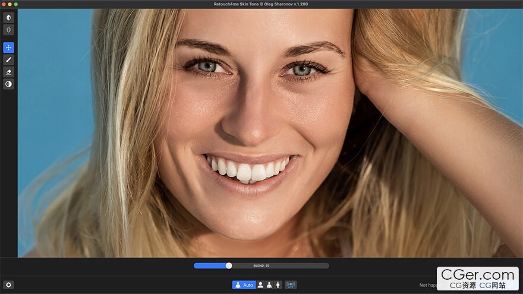Choose the head-and-shoulders portrait mode
The height and width of the screenshot is (294, 523).
(260, 285)
